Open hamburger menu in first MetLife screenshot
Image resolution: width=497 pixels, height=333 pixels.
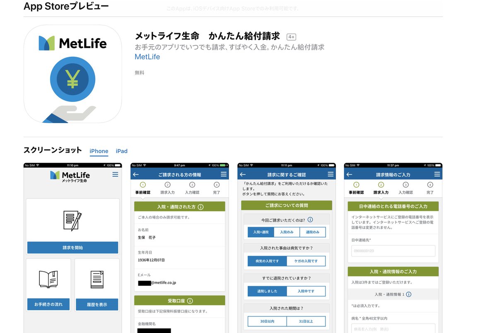click(115, 175)
